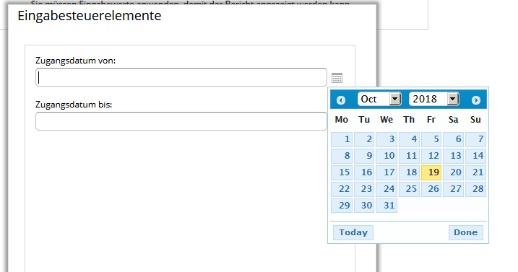This screenshot has height=272, width=518.
Task: Select October 29 in the calendar
Action: (342, 206)
